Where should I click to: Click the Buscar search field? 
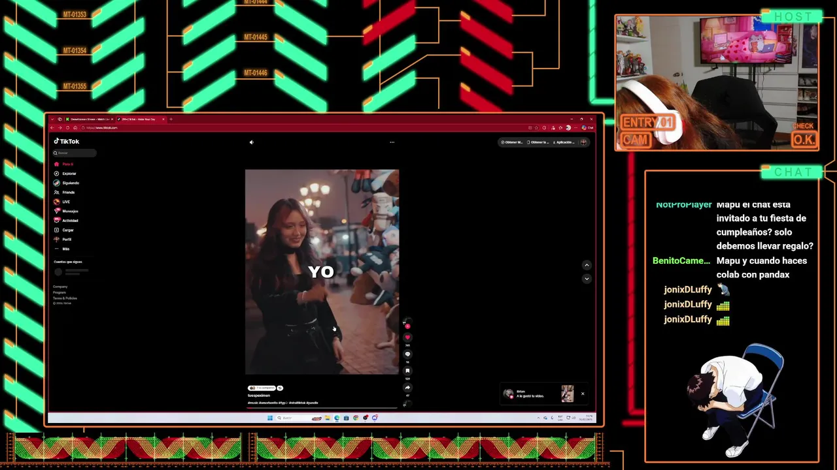click(75, 153)
